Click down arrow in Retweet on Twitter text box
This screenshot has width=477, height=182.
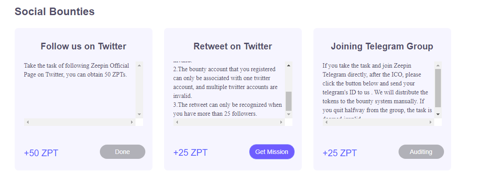[x=289, y=114]
